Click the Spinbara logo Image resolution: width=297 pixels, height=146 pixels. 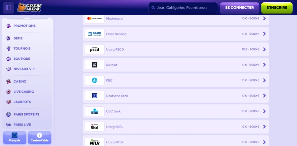coord(29,7)
